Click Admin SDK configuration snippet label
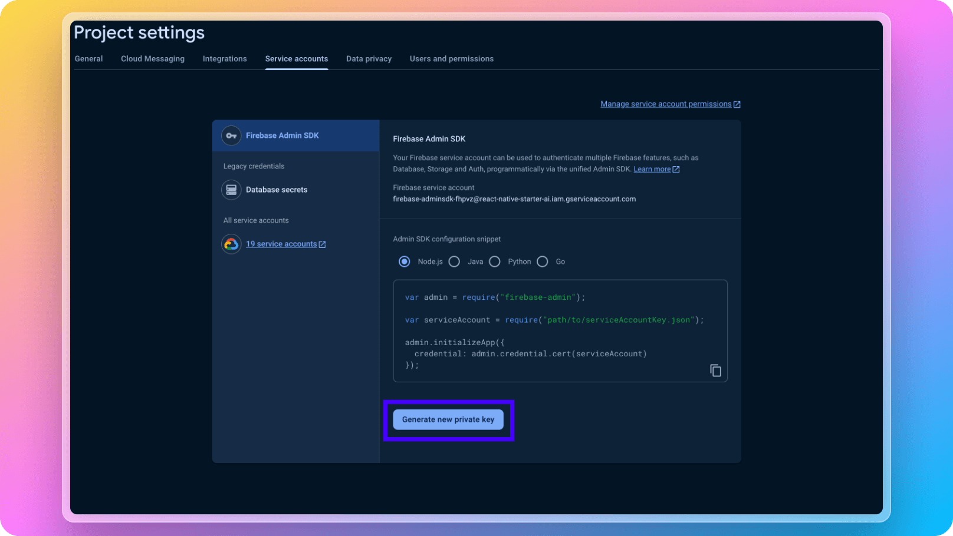The width and height of the screenshot is (953, 536). tap(447, 239)
